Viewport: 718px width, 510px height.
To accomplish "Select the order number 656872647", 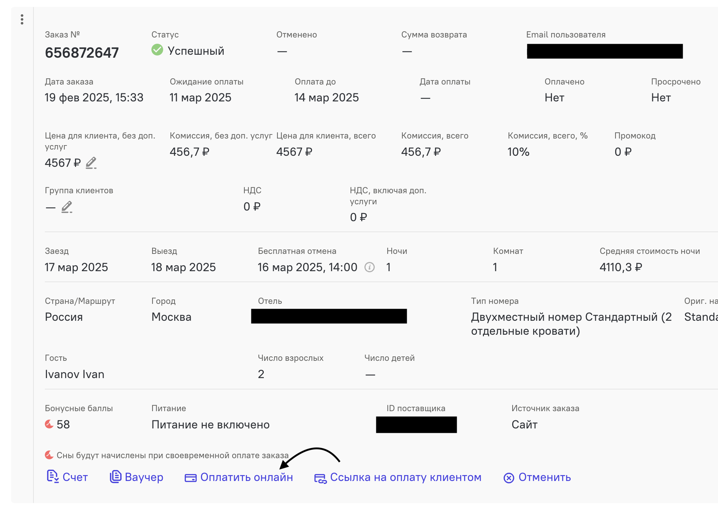I will click(x=82, y=53).
